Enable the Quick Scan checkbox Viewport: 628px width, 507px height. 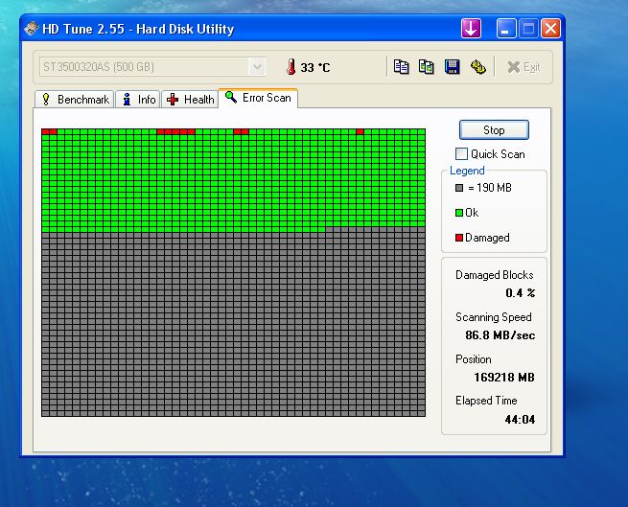(x=461, y=153)
